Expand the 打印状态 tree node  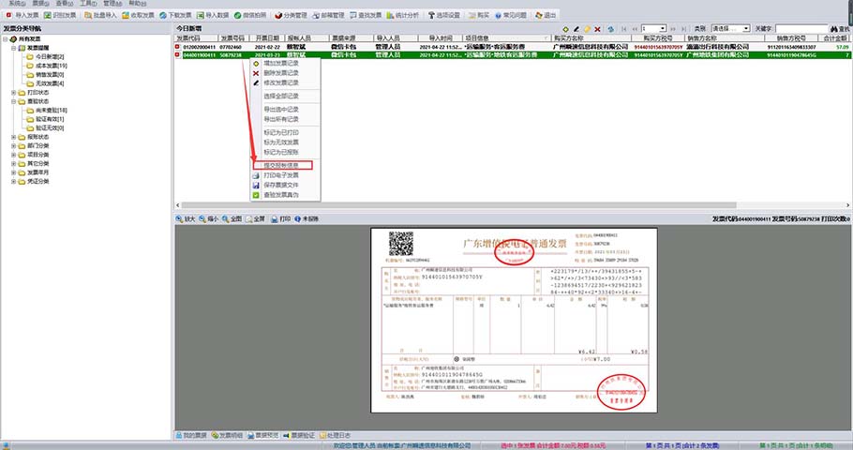pos(13,93)
